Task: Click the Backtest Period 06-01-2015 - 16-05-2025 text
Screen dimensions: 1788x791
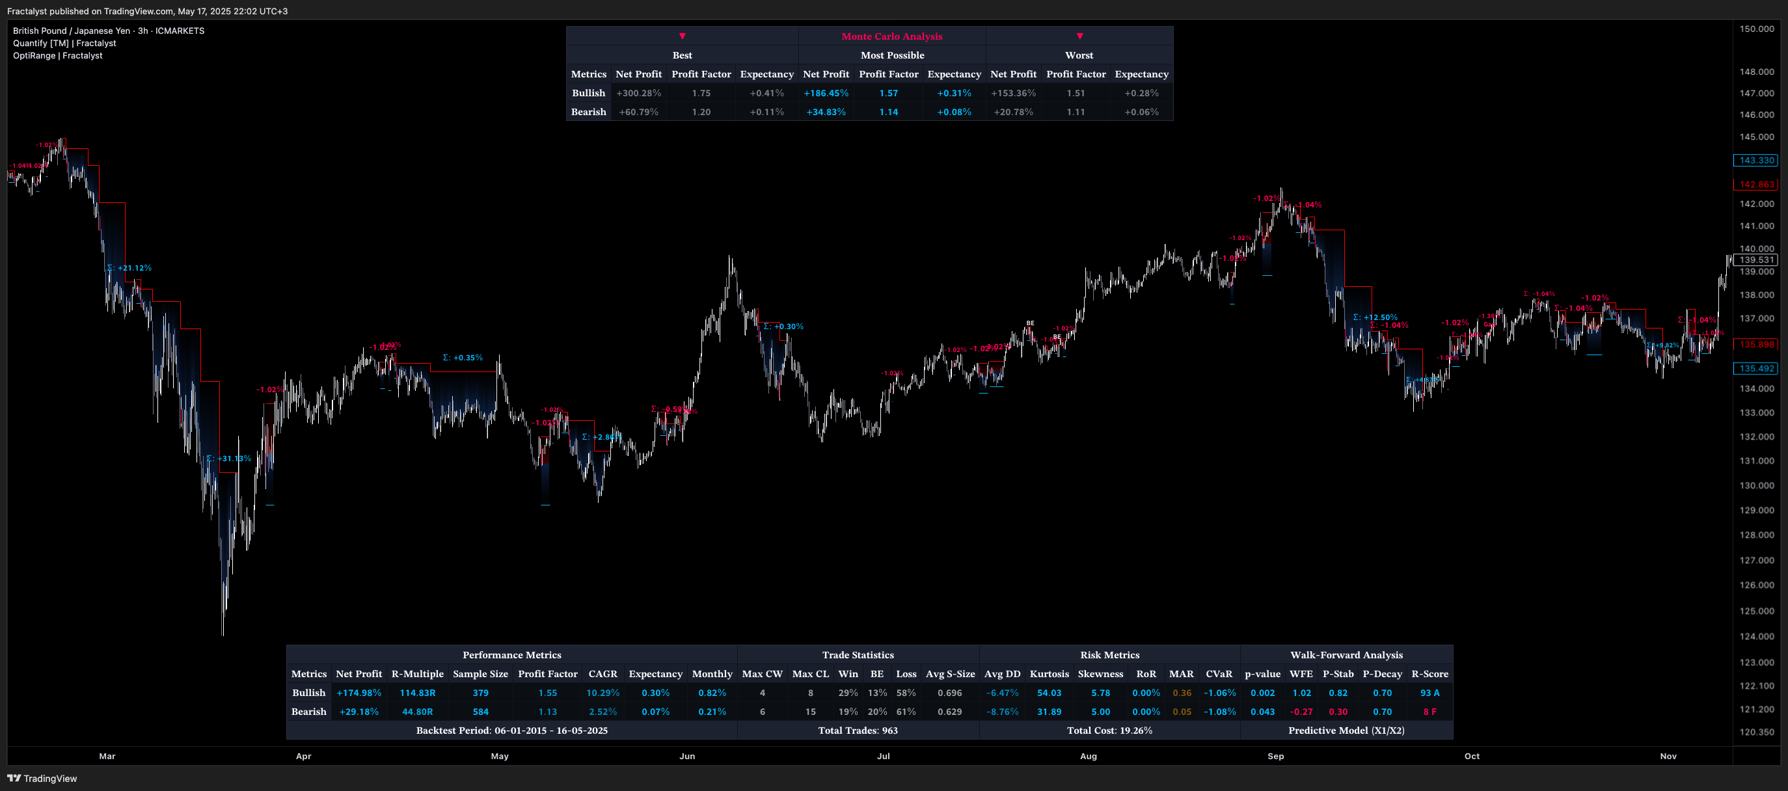Action: click(x=511, y=731)
